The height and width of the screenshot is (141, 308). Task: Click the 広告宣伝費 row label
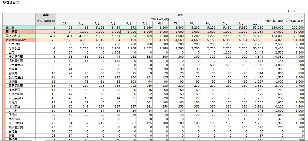point(20,65)
